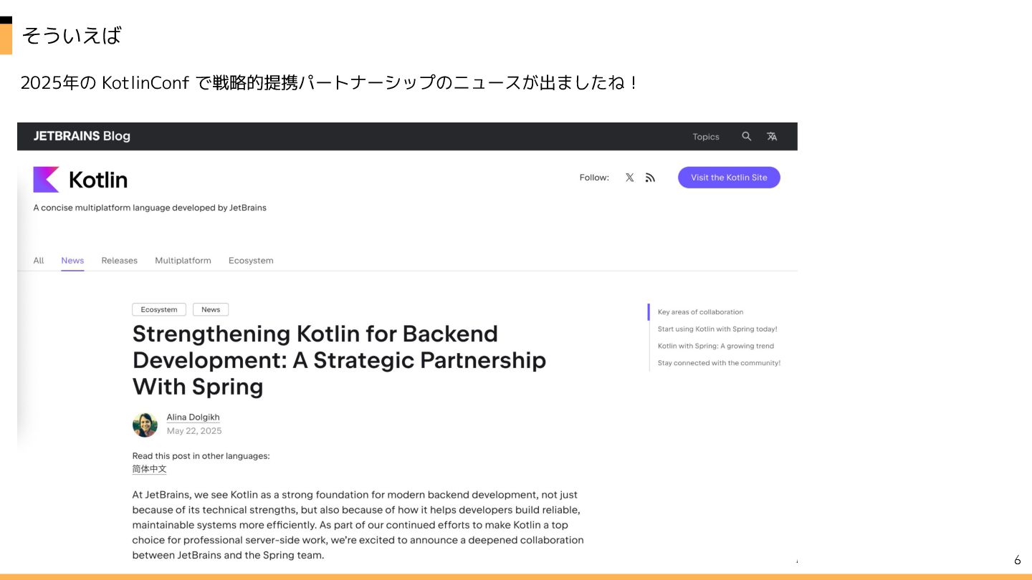1032x580 pixels.
Task: Click the JETBRAINS Blog logo
Action: point(82,136)
